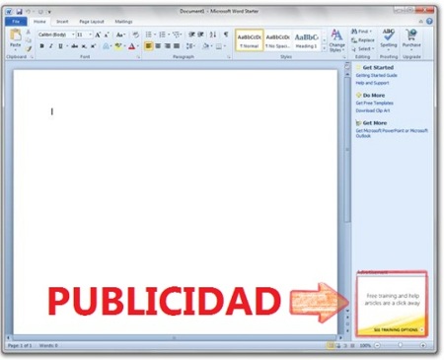Screen dimensions: 444x360
Task: Click the Decrease Indent icon
Action: click(191, 35)
